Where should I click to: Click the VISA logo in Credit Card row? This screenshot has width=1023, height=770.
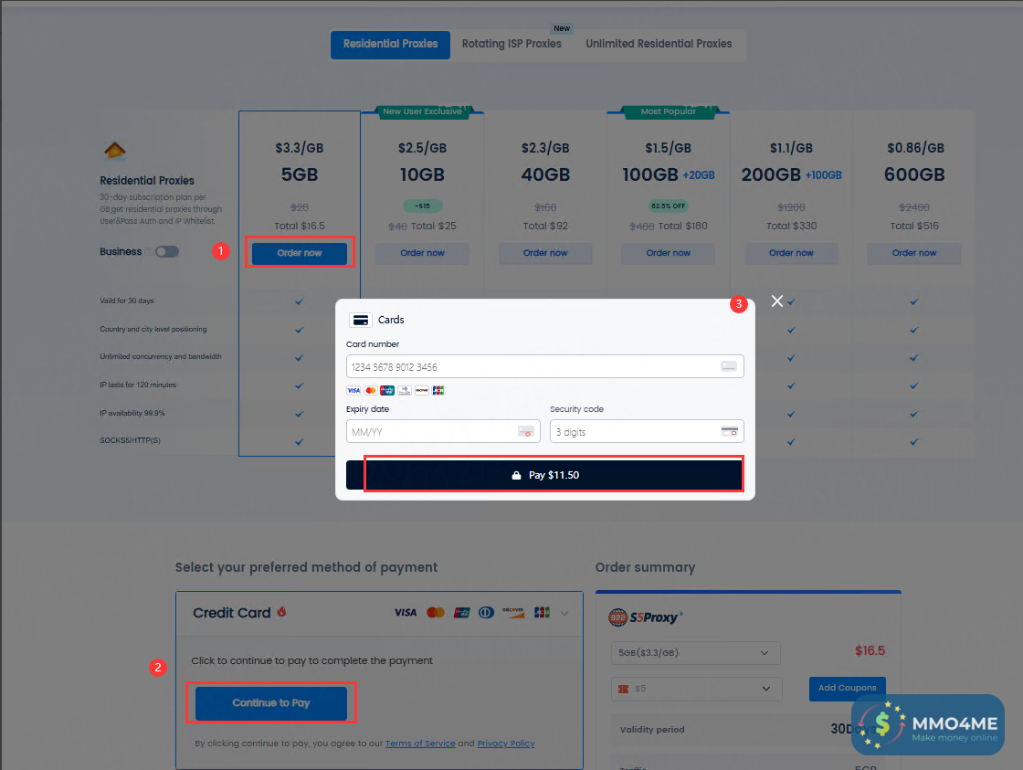point(406,612)
